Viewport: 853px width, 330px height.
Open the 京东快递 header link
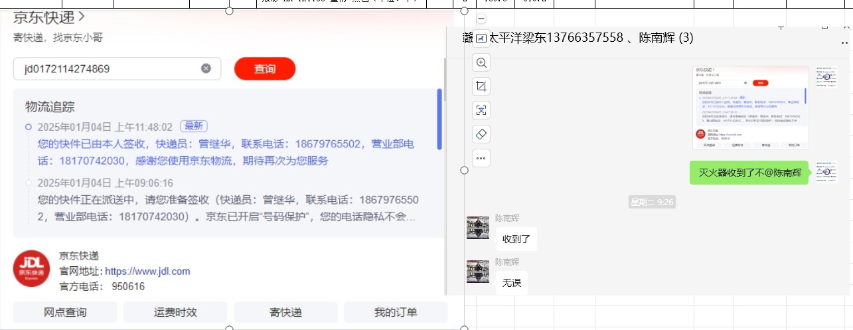tap(49, 17)
